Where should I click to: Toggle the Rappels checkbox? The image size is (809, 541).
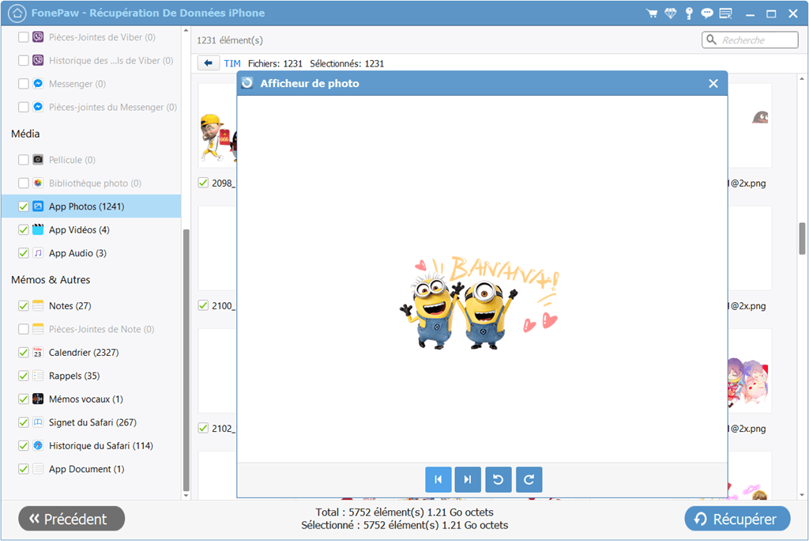click(23, 376)
